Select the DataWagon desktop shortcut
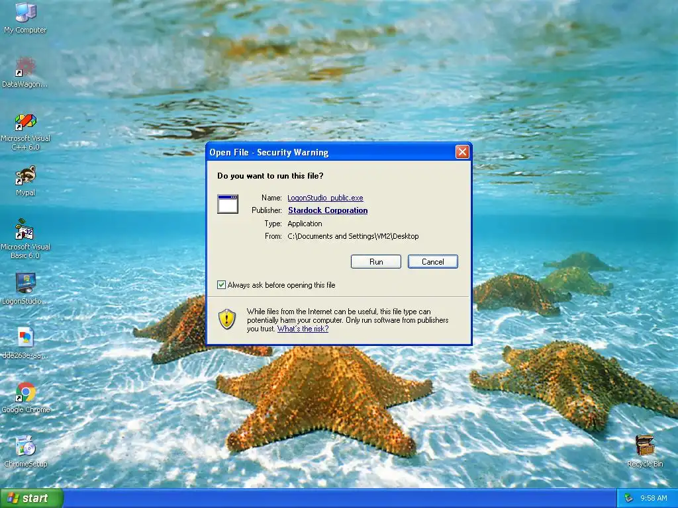The width and height of the screenshot is (678, 508). (x=25, y=73)
